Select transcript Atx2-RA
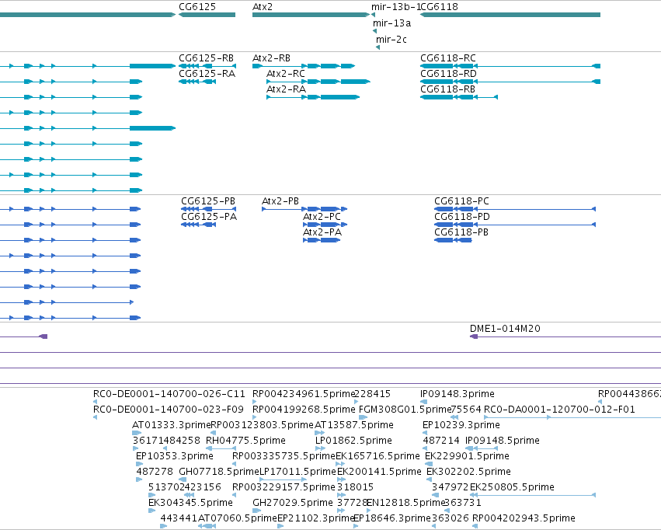This screenshot has height=530, width=661. [x=313, y=97]
